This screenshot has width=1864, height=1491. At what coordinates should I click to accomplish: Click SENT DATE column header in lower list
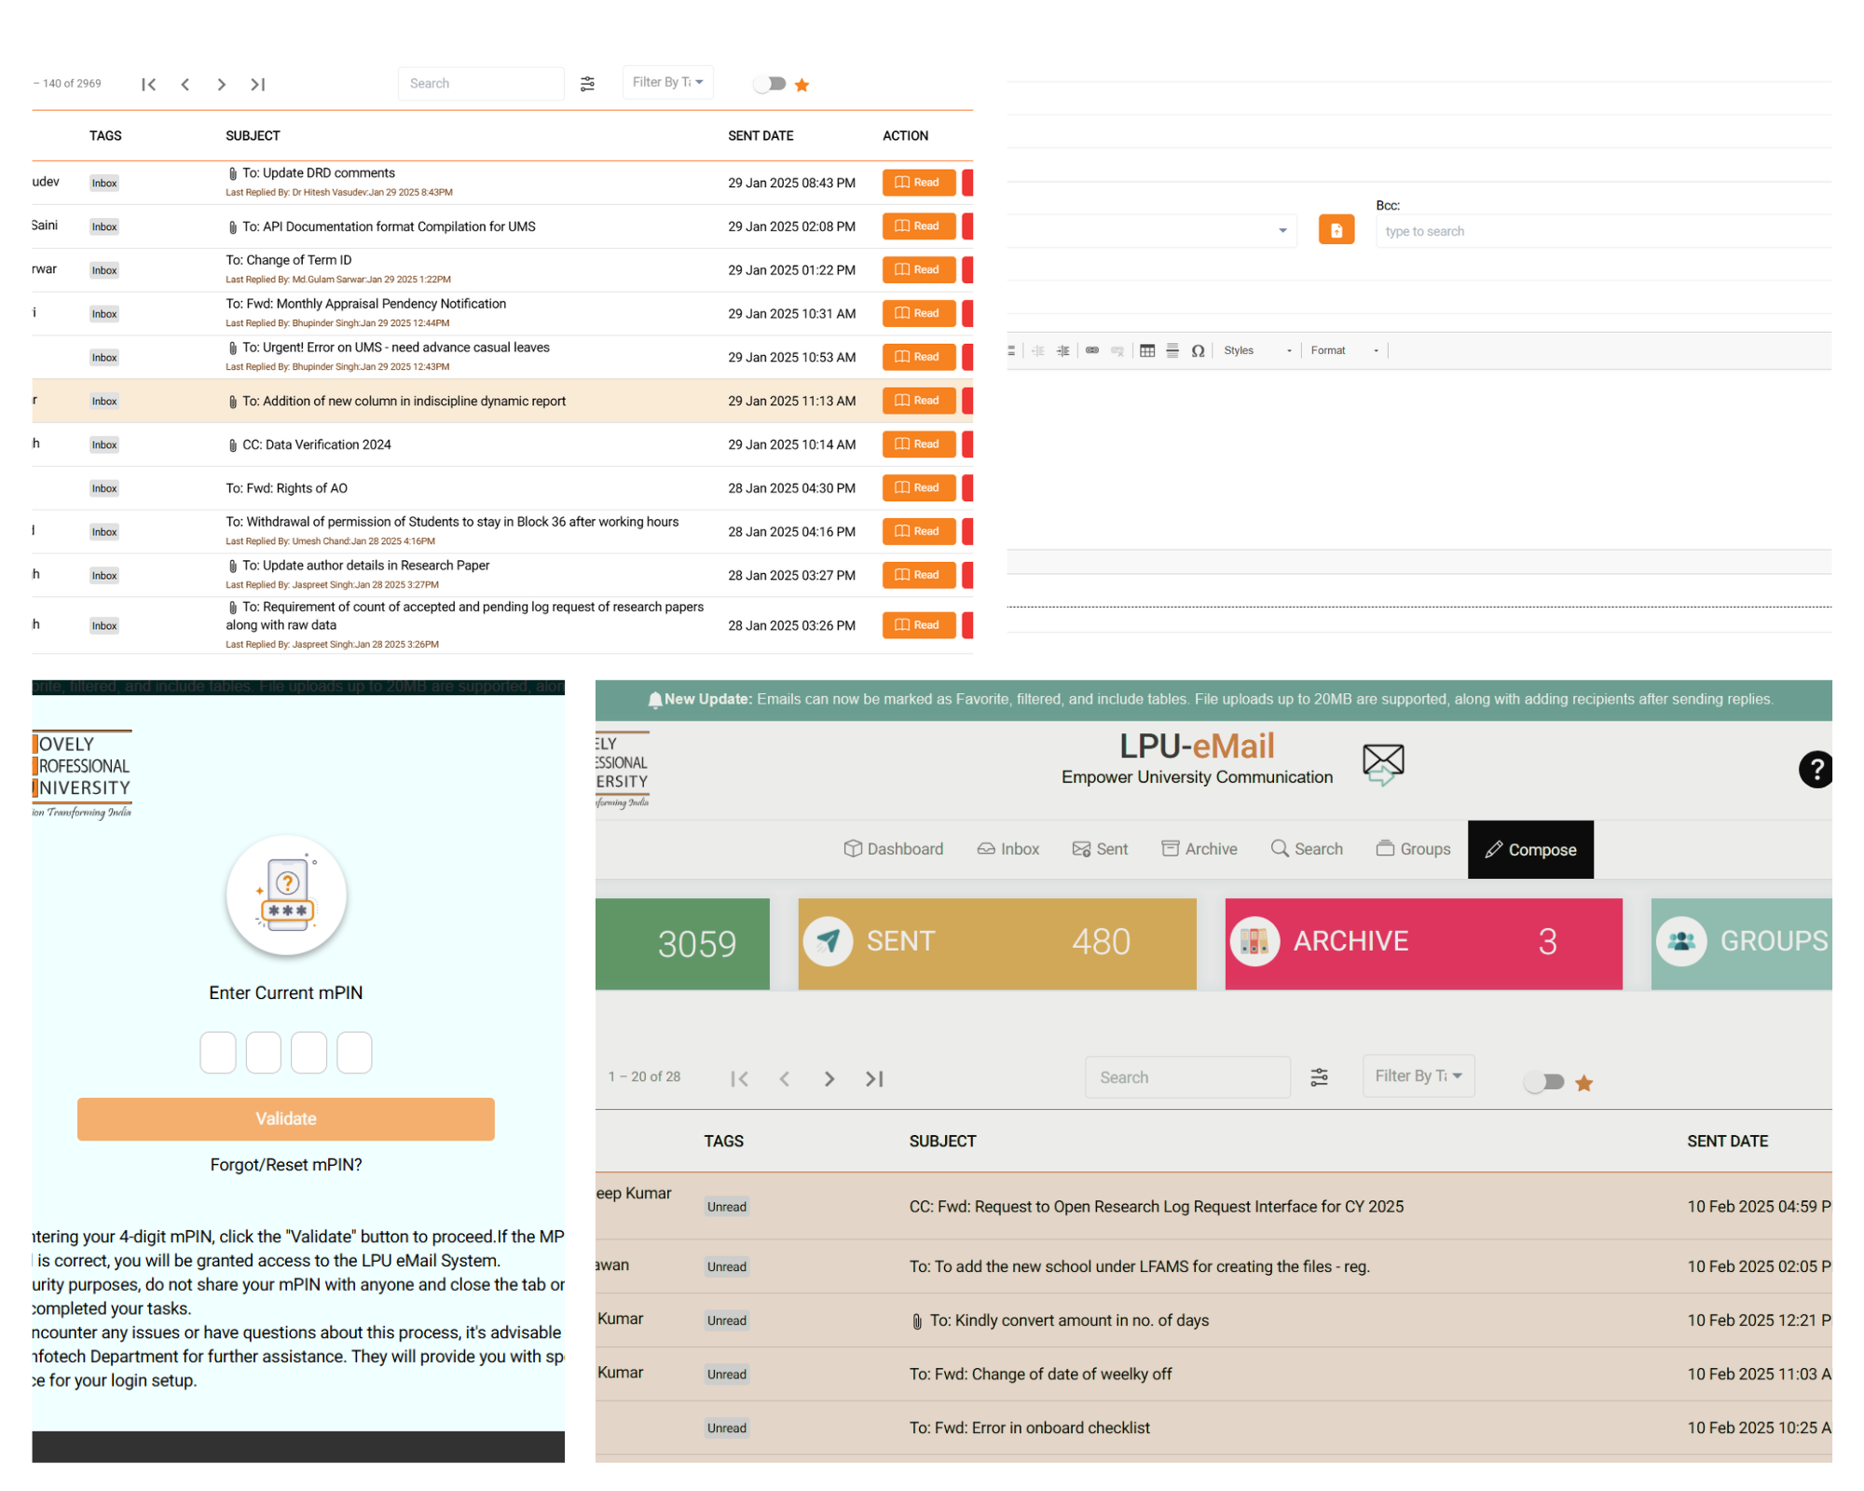coord(1727,1142)
